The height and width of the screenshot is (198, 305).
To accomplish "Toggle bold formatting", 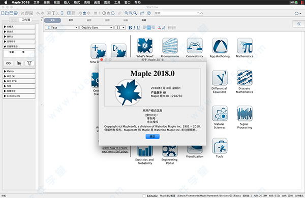I will (x=130, y=28).
